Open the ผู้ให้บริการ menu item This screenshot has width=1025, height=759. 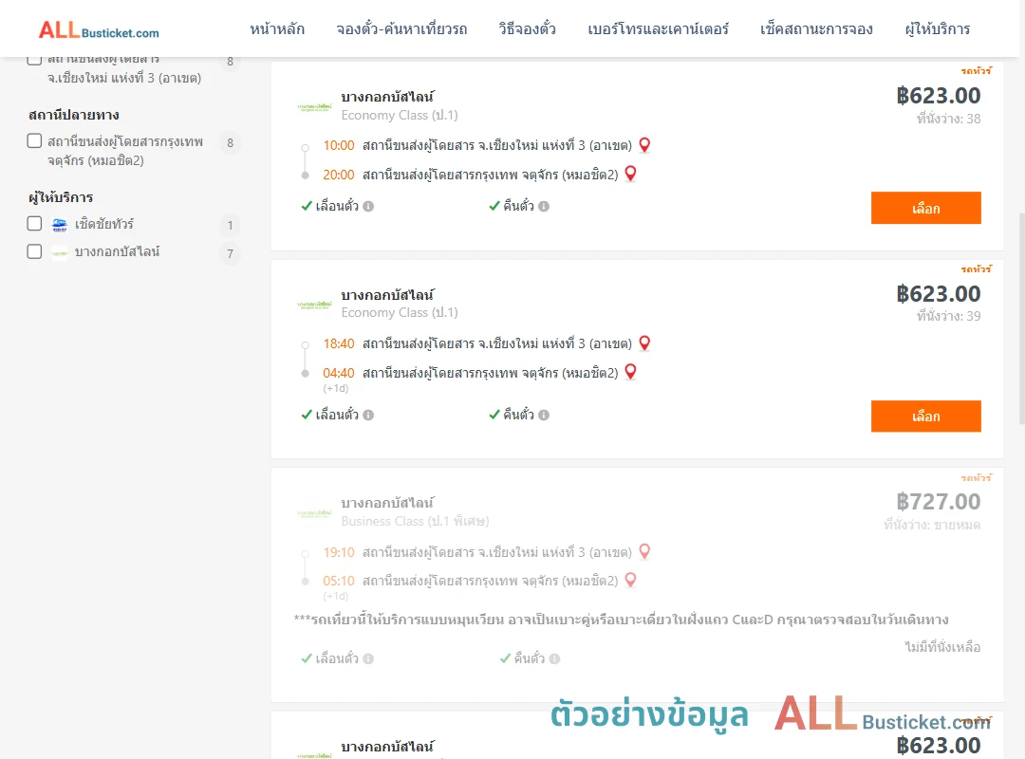point(937,28)
